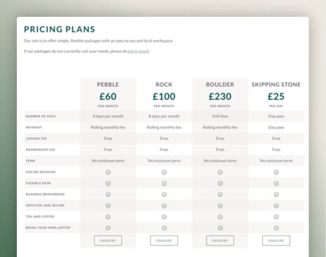This screenshot has height=257, width=326.
Task: Click Pebble's Online Booking check icon
Action: pyautogui.click(x=108, y=172)
